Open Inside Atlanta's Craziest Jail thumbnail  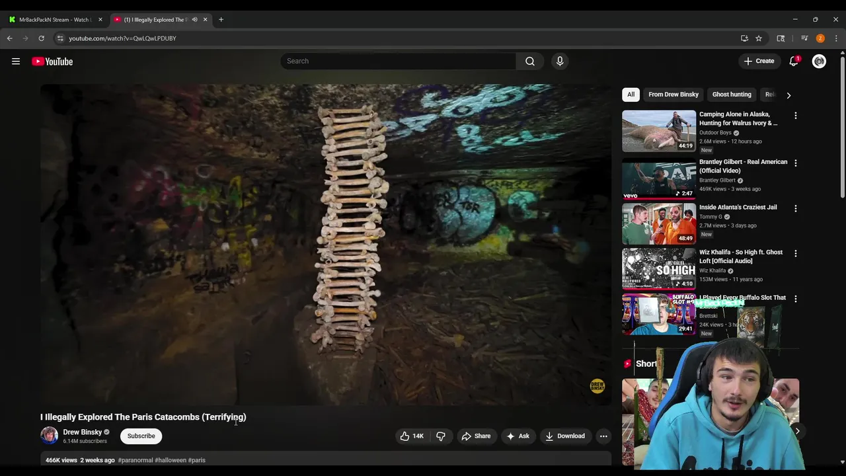coord(659,223)
